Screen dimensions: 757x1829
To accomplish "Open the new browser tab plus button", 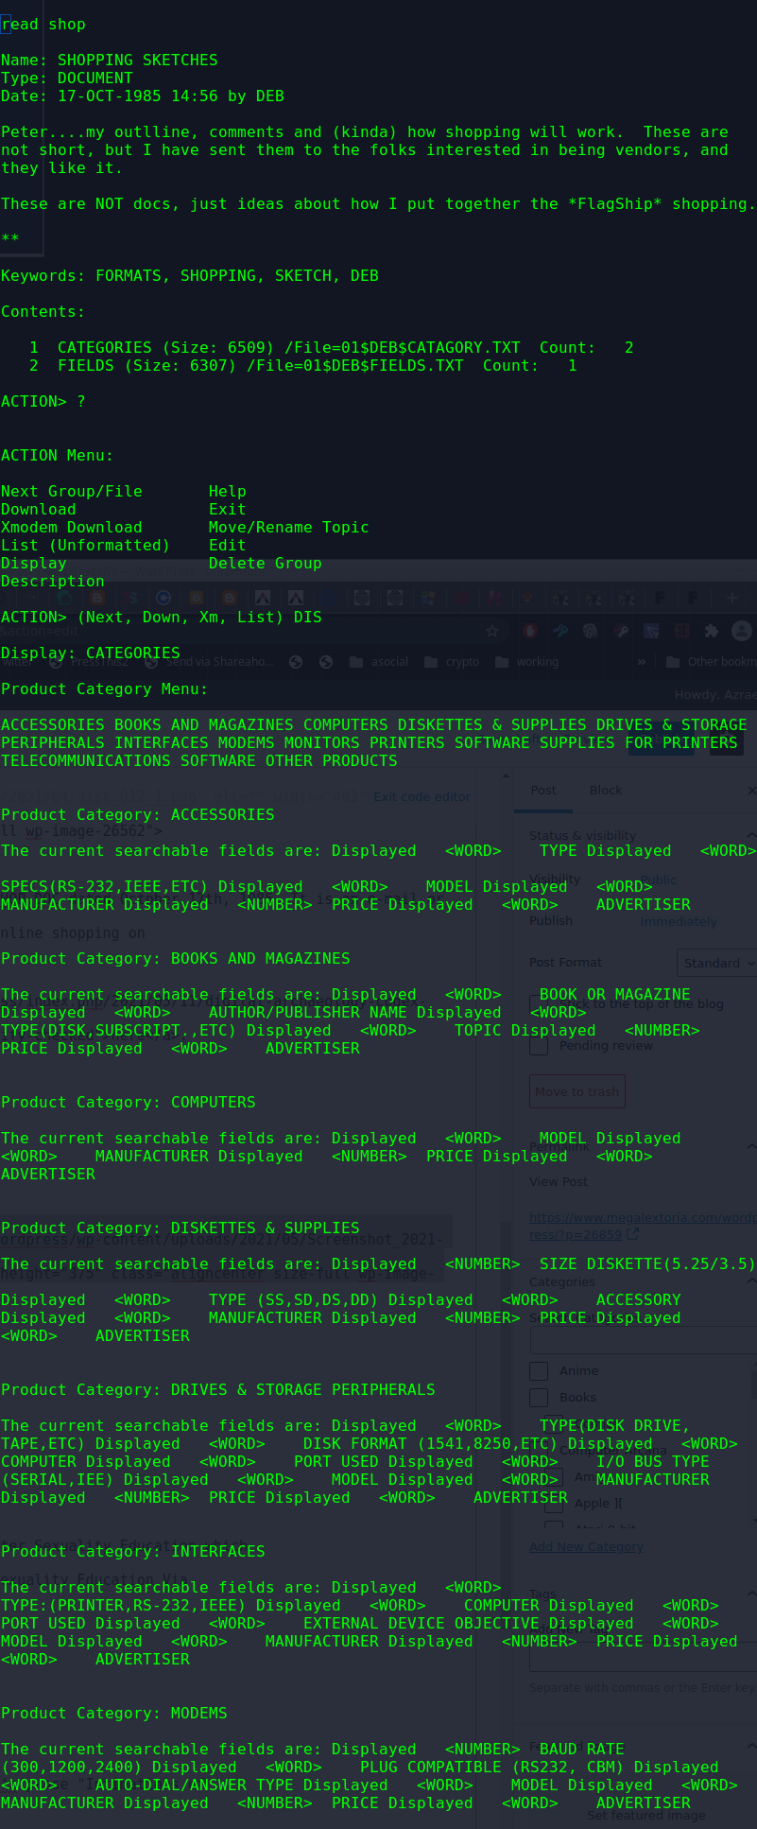I will tap(731, 598).
